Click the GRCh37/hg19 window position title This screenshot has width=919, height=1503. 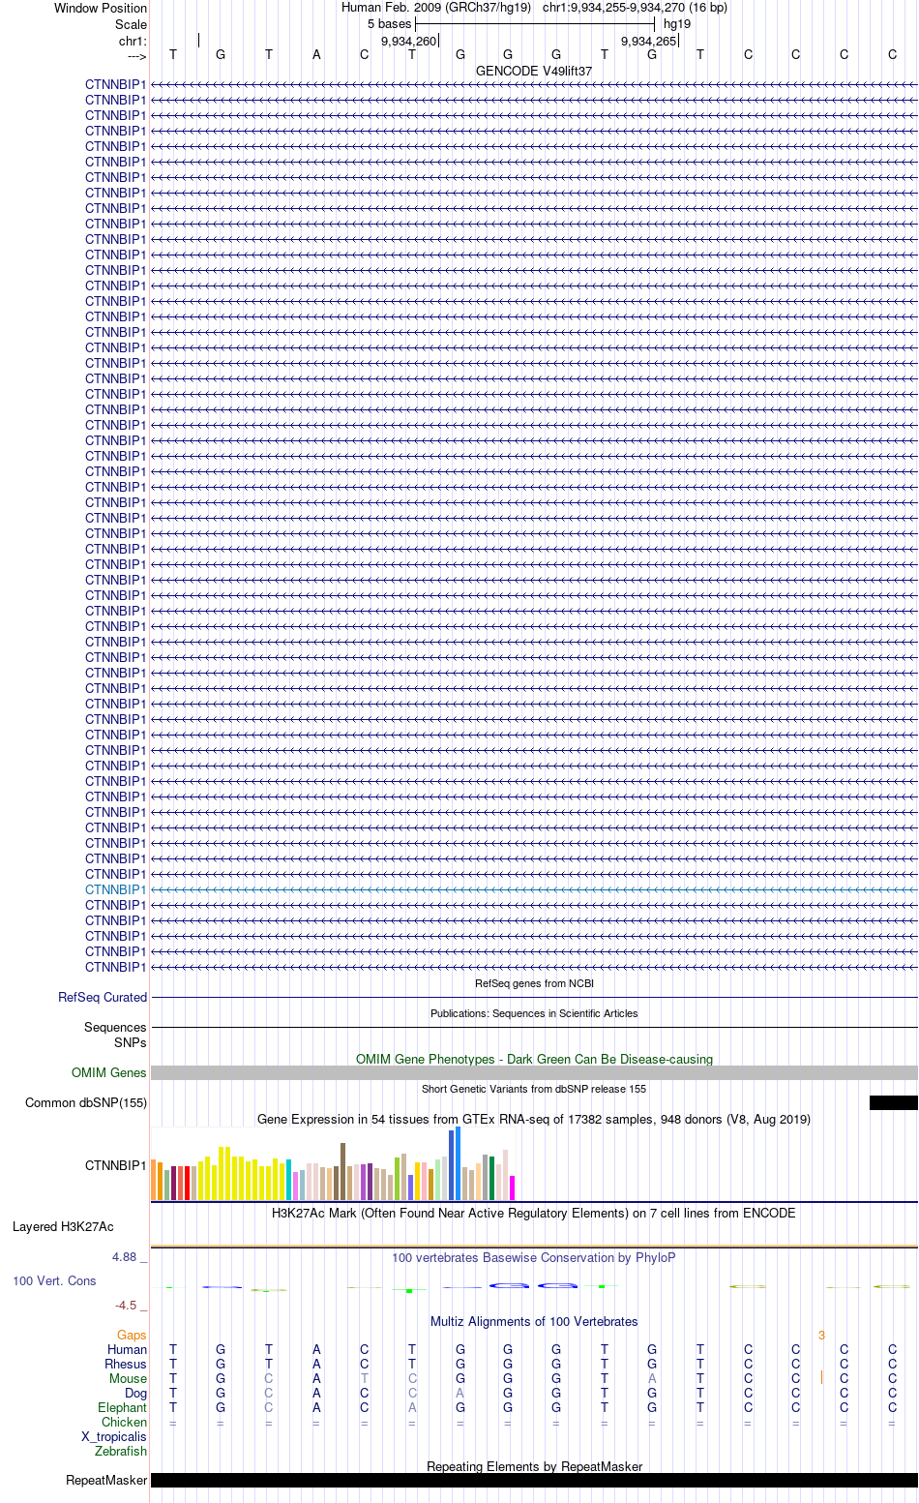pos(534,8)
